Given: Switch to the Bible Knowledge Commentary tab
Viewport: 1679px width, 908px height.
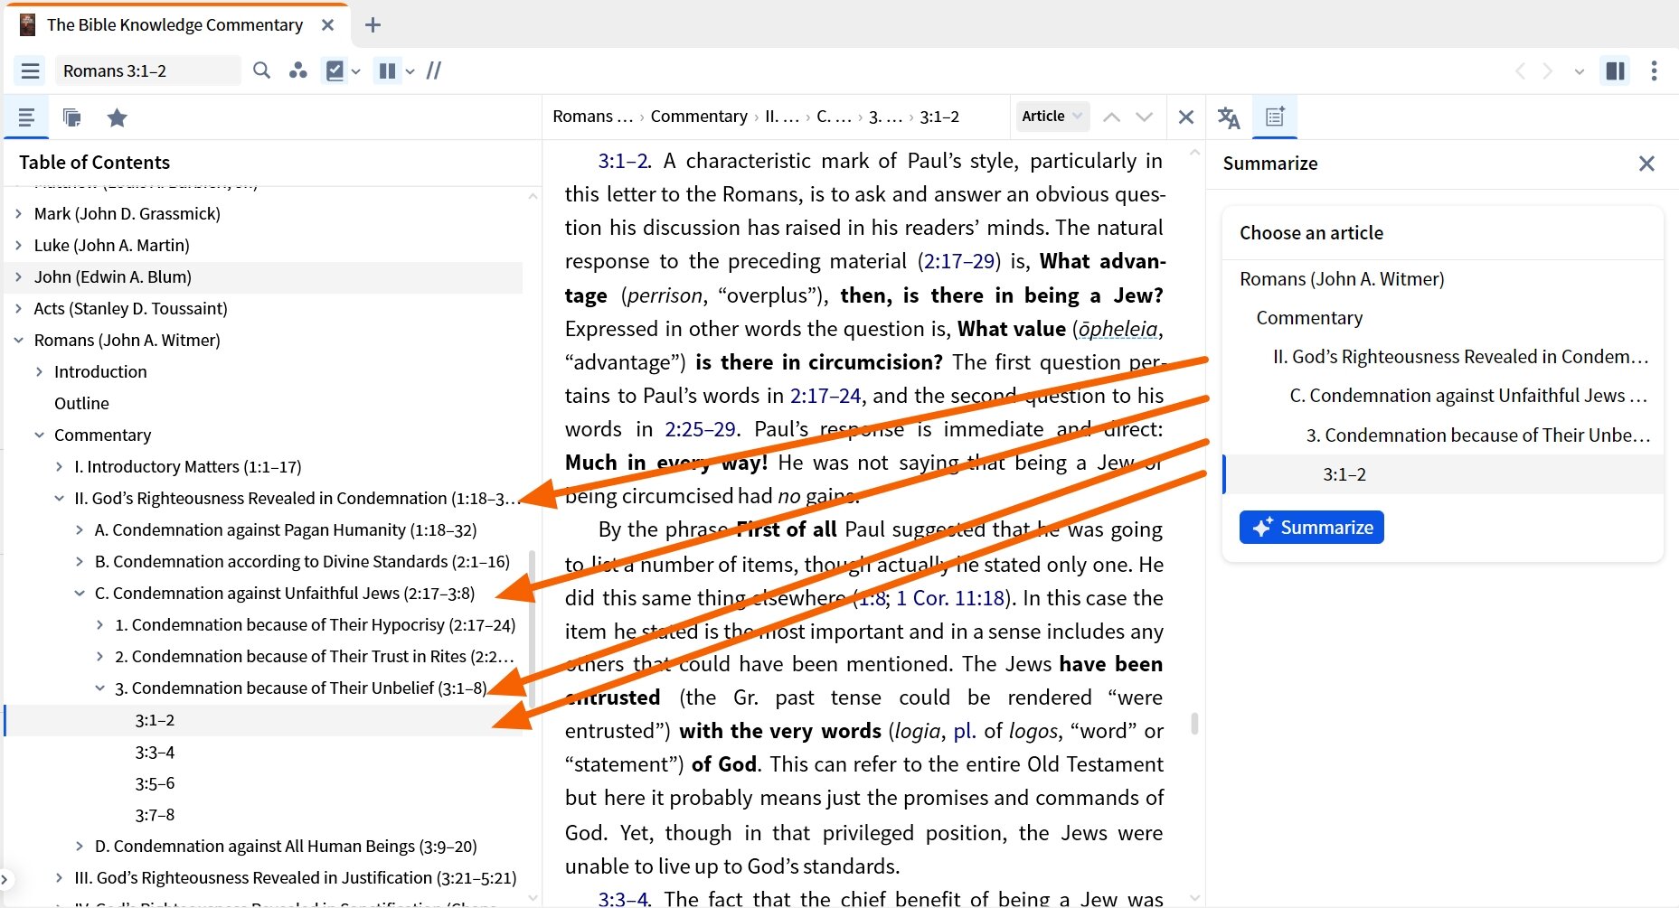Looking at the screenshot, I should click(175, 24).
